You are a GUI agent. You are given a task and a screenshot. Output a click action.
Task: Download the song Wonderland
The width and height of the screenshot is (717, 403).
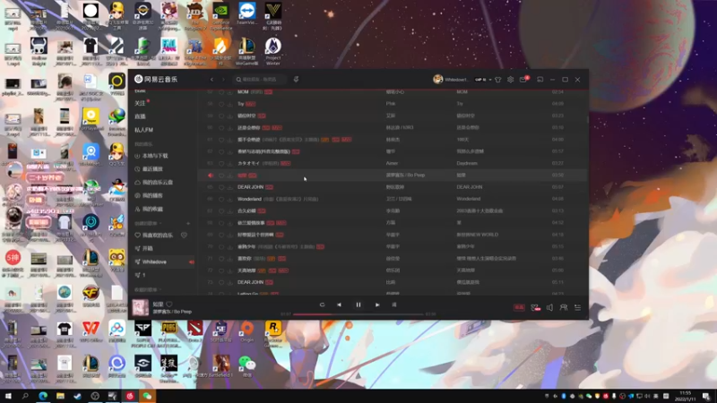pyautogui.click(x=230, y=199)
